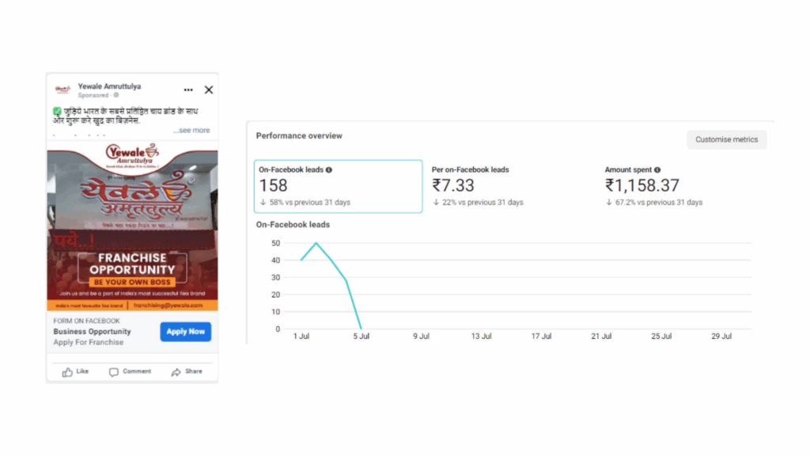Click the 17 Jul date on the axis
810x456 pixels.
pos(541,336)
